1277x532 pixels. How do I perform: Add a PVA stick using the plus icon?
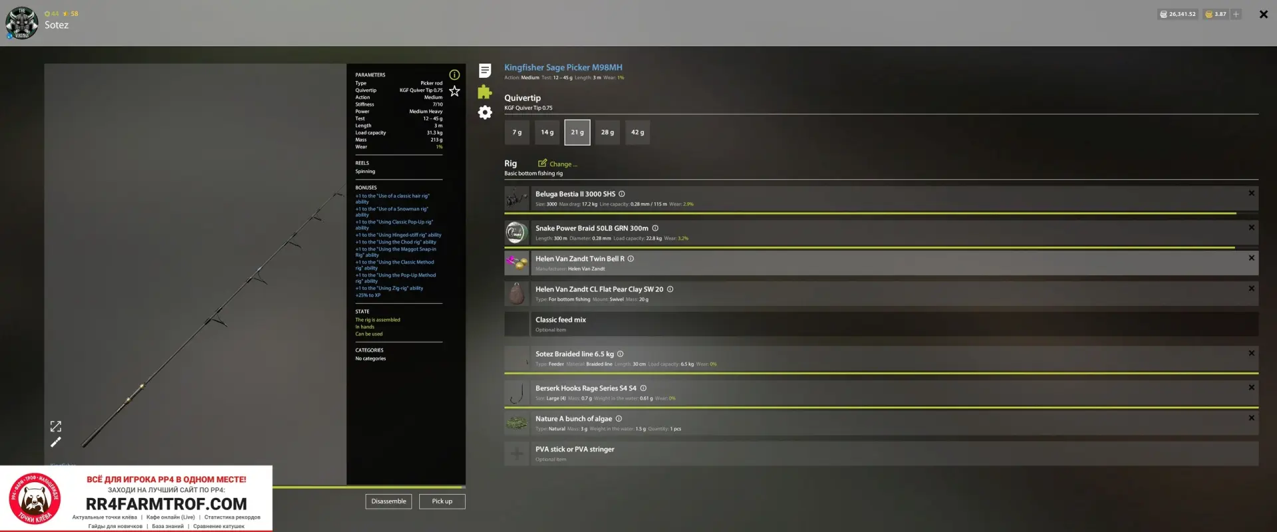click(x=517, y=454)
